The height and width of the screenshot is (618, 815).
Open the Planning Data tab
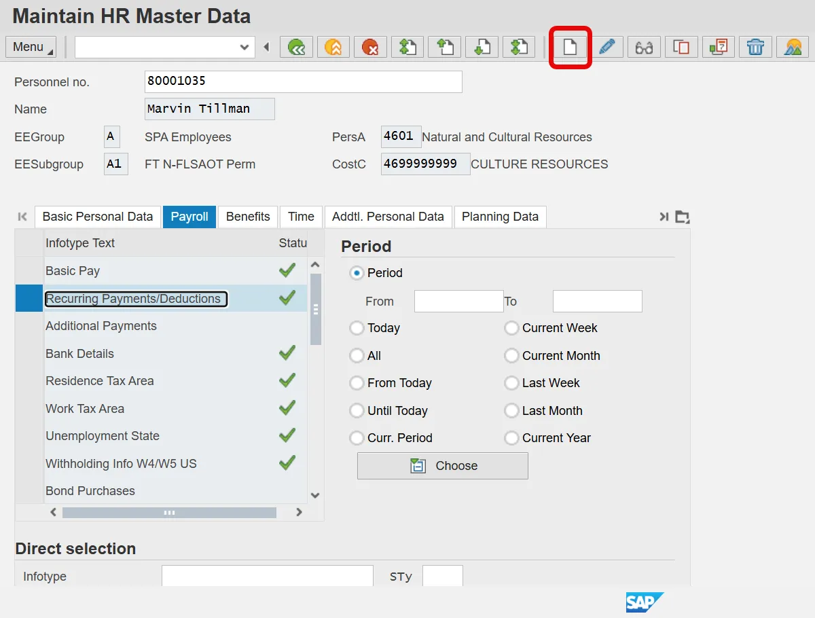(500, 217)
